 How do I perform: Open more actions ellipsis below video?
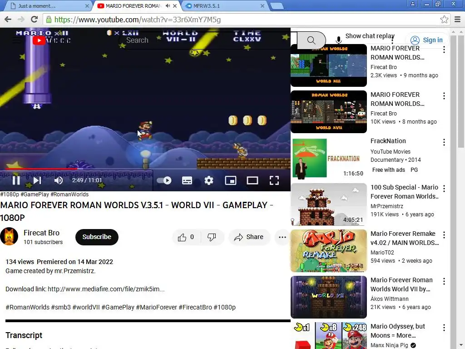click(x=282, y=237)
